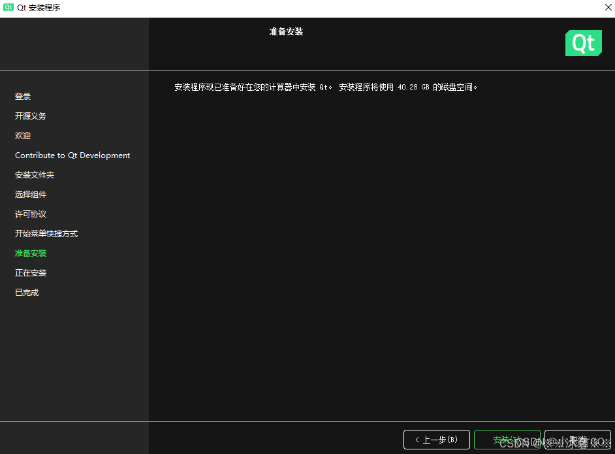Select the 已完成 step in the sidebar
615x454 pixels.
(27, 293)
